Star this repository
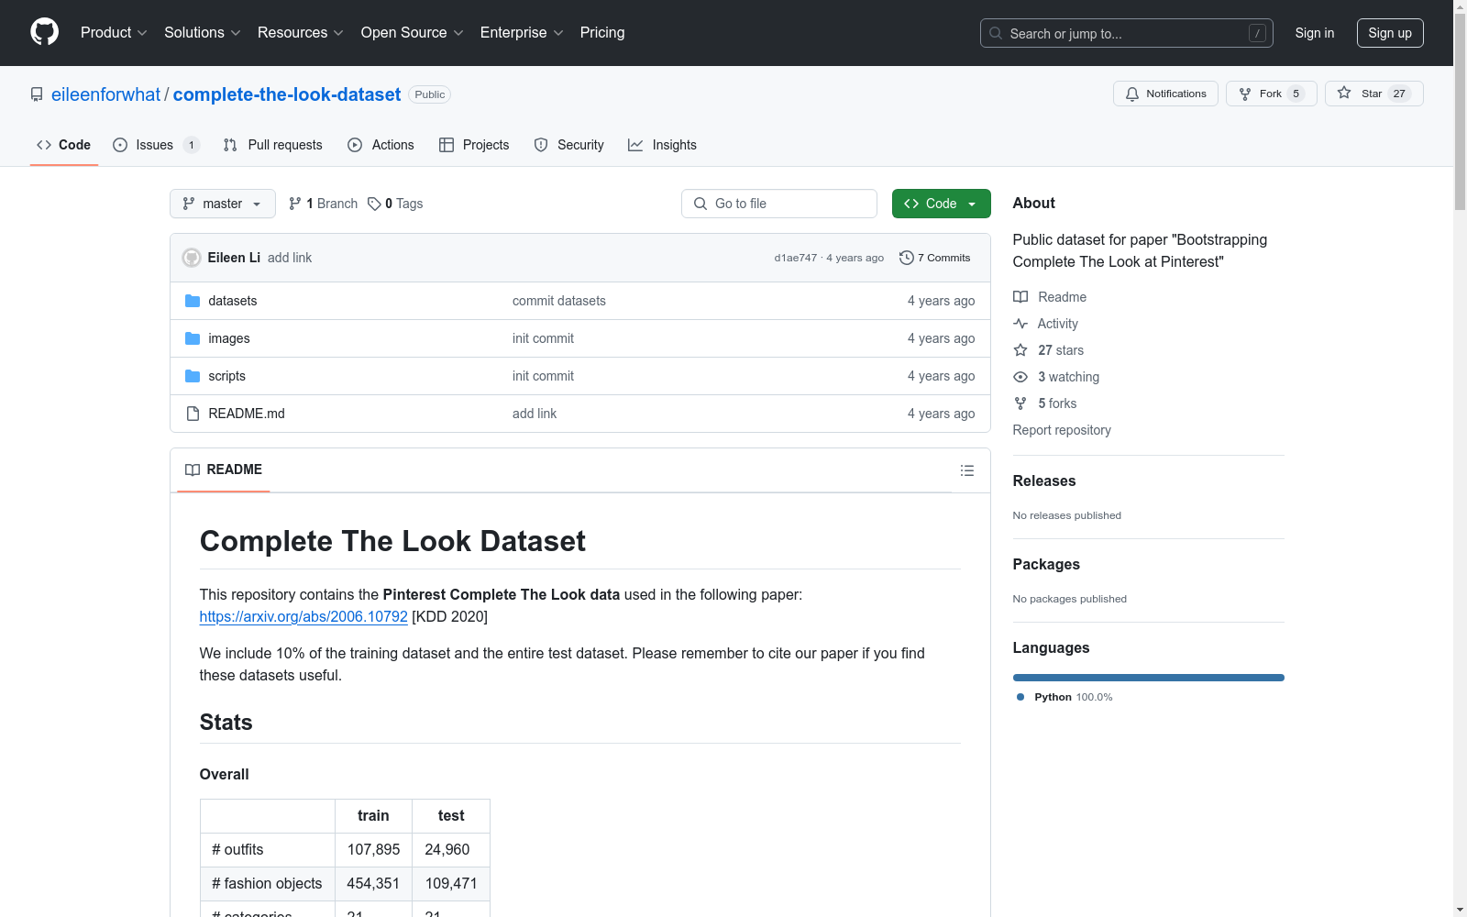1467x917 pixels. pos(1373,94)
